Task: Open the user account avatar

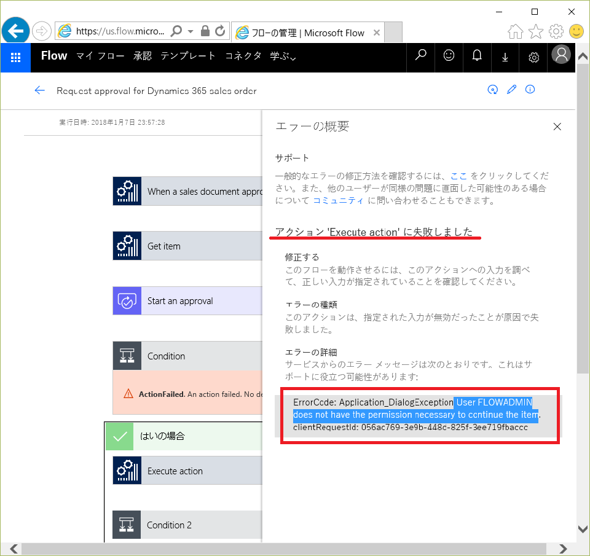Action: click(x=561, y=55)
